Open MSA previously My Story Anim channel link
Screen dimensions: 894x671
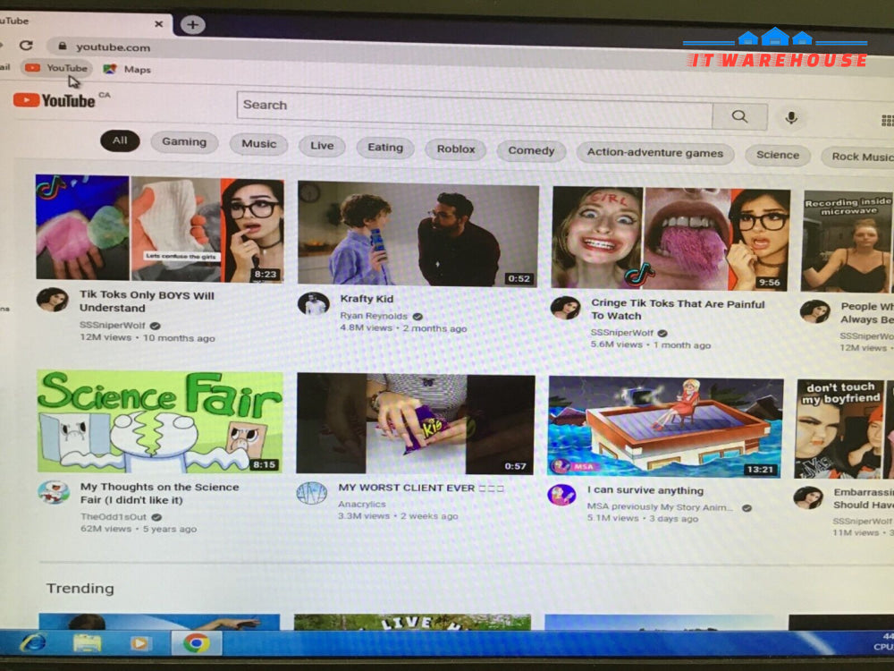659,507
